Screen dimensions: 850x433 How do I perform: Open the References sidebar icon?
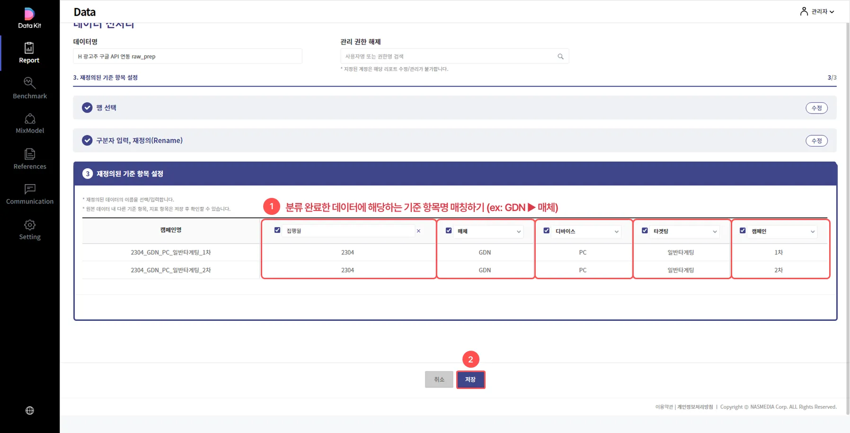tap(30, 154)
